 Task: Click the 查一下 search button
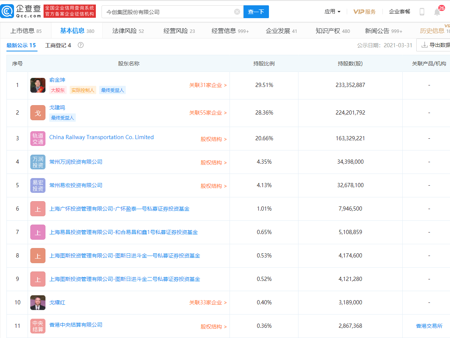click(x=256, y=12)
